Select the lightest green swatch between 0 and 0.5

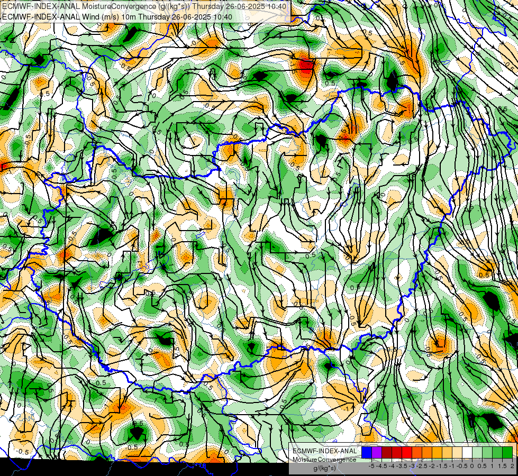pyautogui.click(x=477, y=452)
